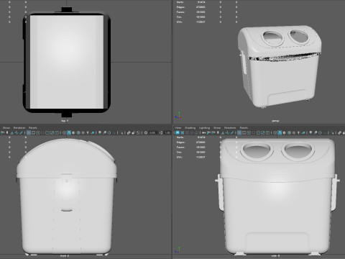Toggle safe title in the side view toolbar

(x=267, y=132)
